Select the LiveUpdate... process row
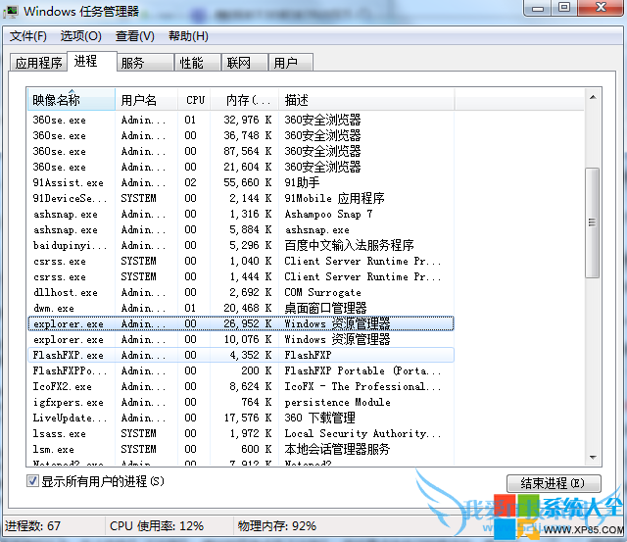 click(241, 418)
